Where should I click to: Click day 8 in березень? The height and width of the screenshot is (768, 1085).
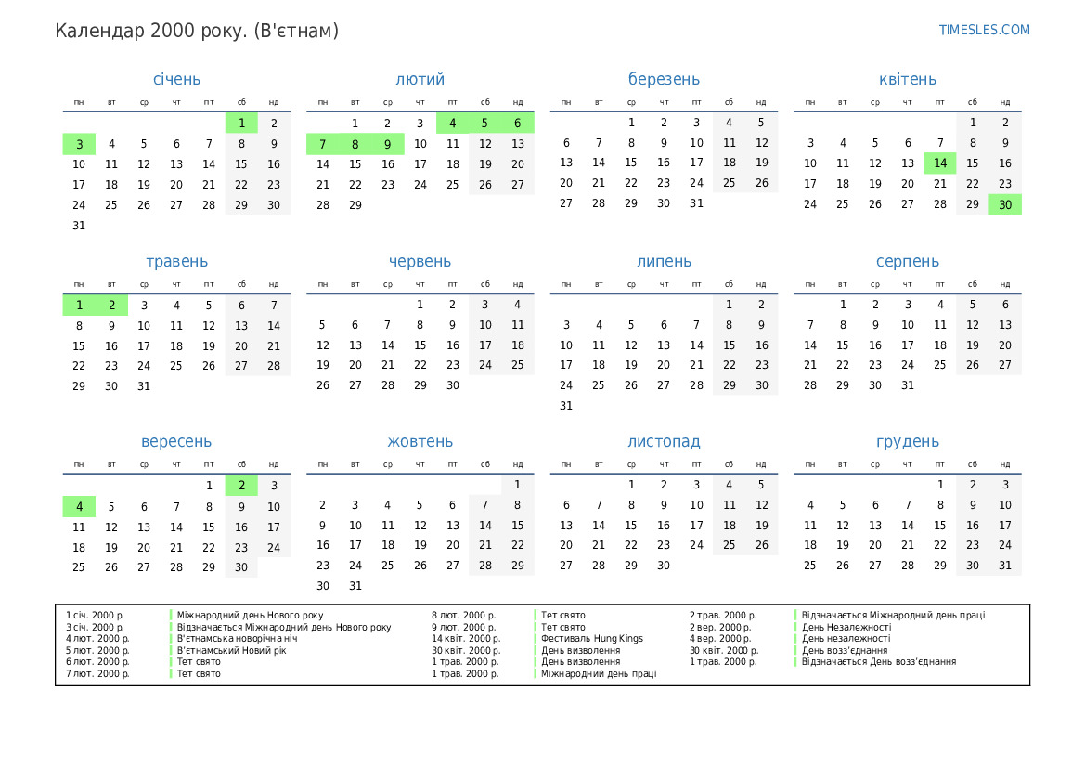631,143
